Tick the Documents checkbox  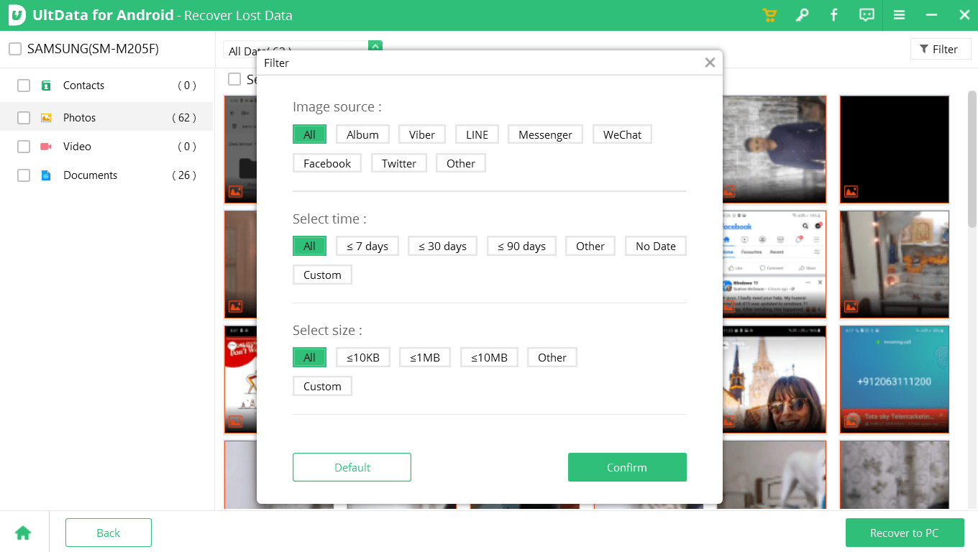click(24, 175)
